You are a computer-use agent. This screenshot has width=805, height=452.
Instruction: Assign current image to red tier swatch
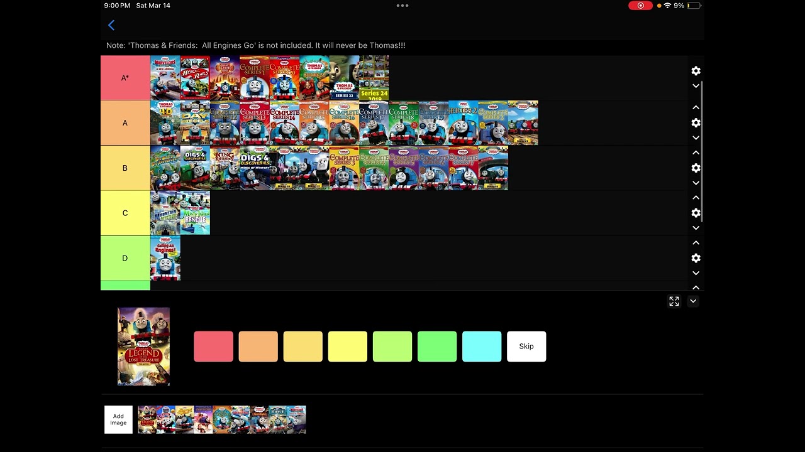[x=213, y=347]
